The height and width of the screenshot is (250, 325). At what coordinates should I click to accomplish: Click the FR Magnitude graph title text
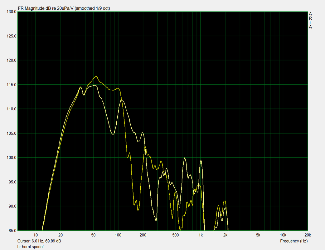[x=64, y=8]
